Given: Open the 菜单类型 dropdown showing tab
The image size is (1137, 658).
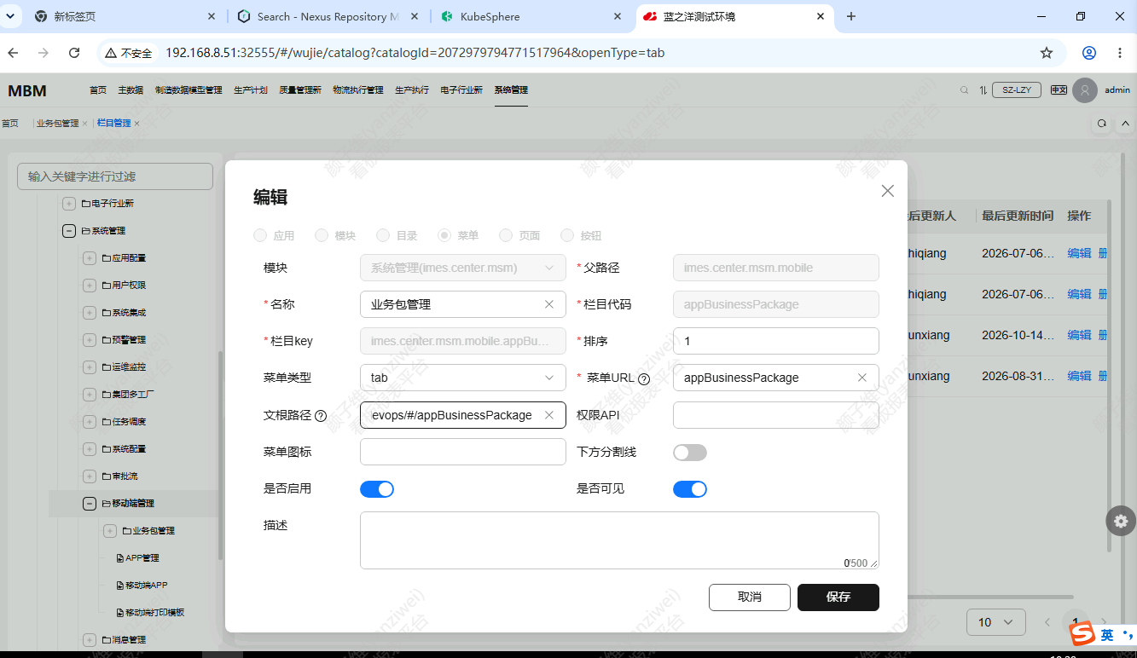Looking at the screenshot, I should click(463, 378).
